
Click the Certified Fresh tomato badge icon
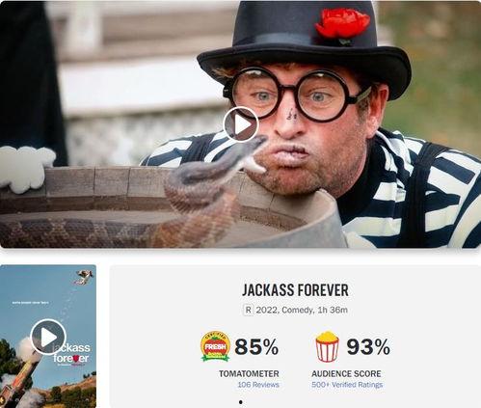pyautogui.click(x=215, y=346)
